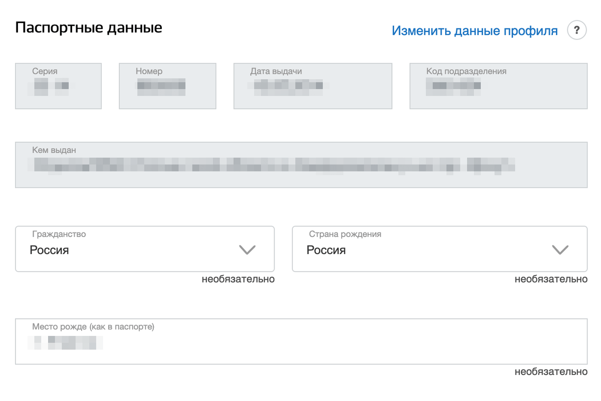This screenshot has height=401, width=601.
Task: Click the 'Паспортные данные' heading
Action: (x=89, y=27)
